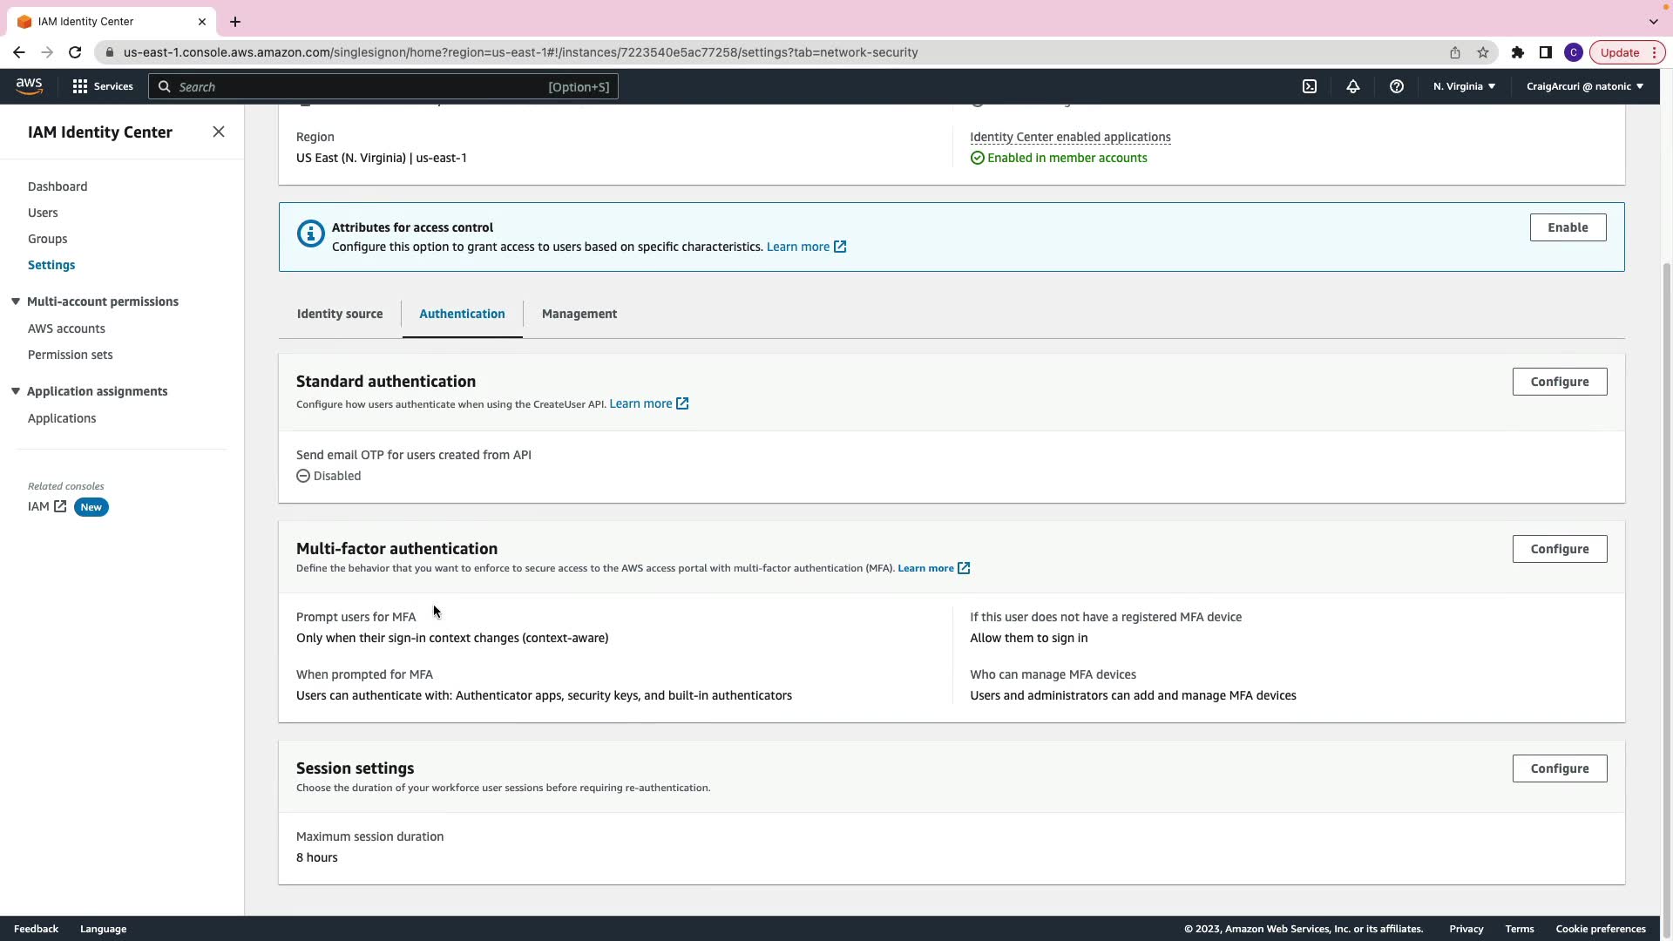Close the IAM Identity Center sidebar

tap(219, 132)
